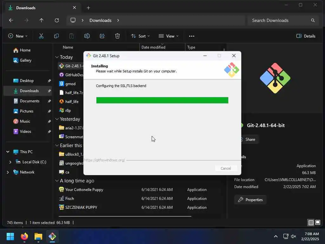Go up one folder level arrow
Screen dimensions: 325x244
pos(42,20)
